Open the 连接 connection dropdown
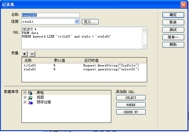189x132 pixels. pyautogui.click(x=77, y=21)
